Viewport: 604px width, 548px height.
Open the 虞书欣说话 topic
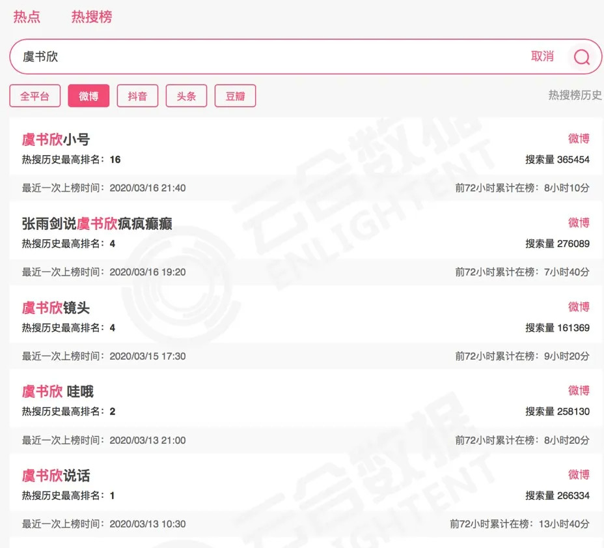[x=56, y=476]
